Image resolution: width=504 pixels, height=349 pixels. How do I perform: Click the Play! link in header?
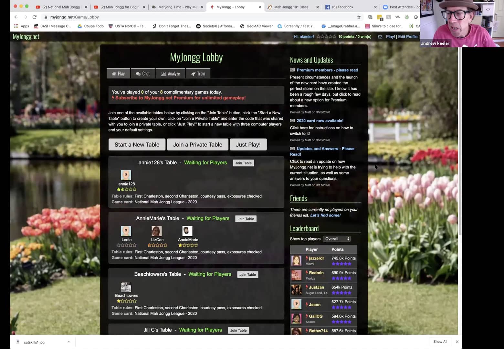(390, 37)
